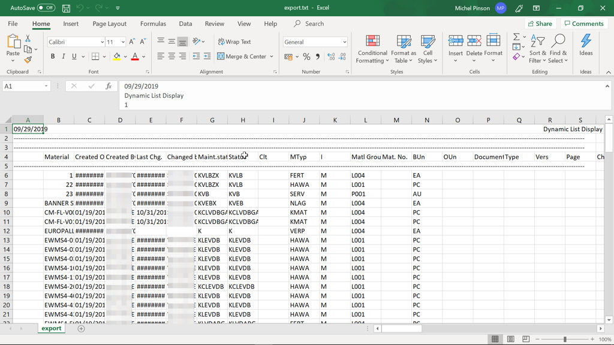Click the Comments button
614x345 pixels.
[x=583, y=23]
